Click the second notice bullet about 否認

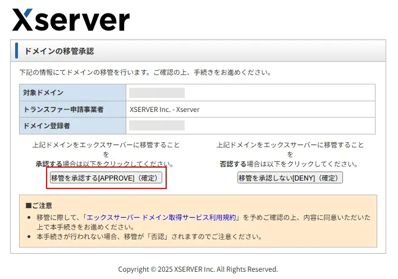click(x=149, y=236)
